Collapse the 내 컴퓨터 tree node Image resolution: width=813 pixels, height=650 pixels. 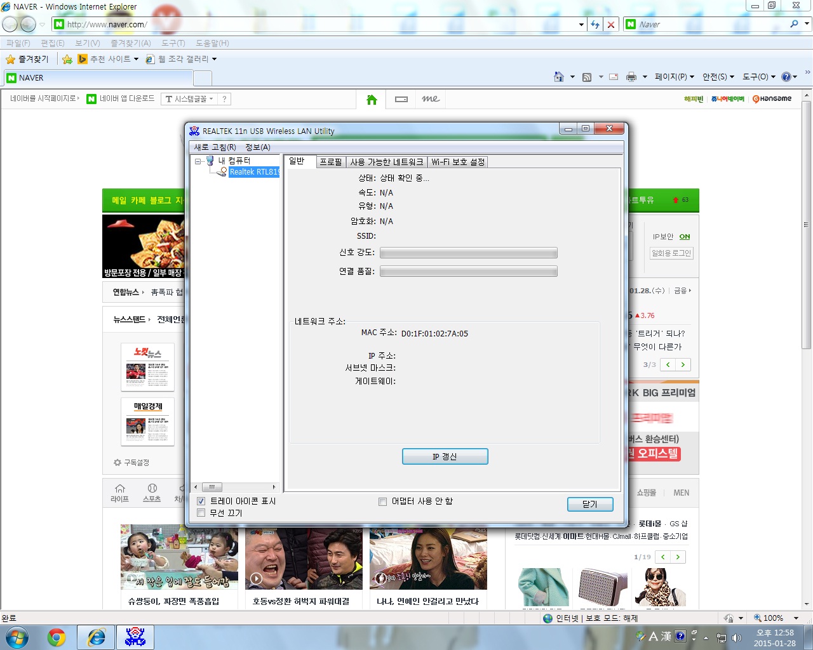(198, 161)
